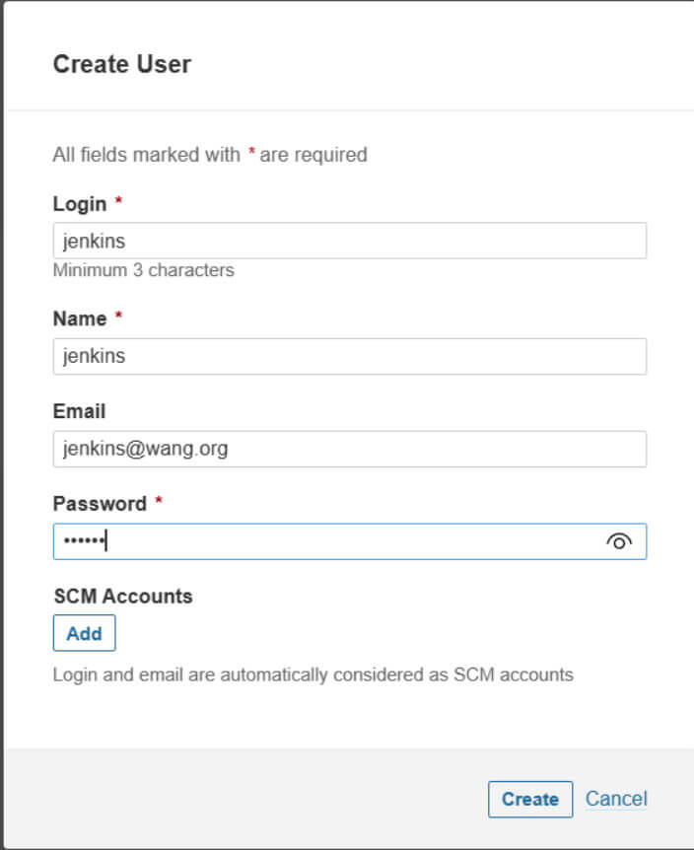Click the Login field containing jenkins

(349, 241)
